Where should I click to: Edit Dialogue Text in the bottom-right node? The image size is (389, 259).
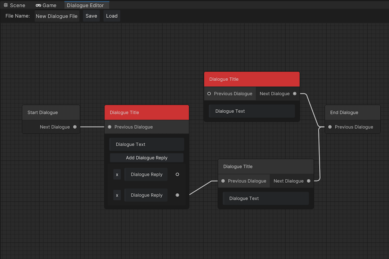[266, 198]
